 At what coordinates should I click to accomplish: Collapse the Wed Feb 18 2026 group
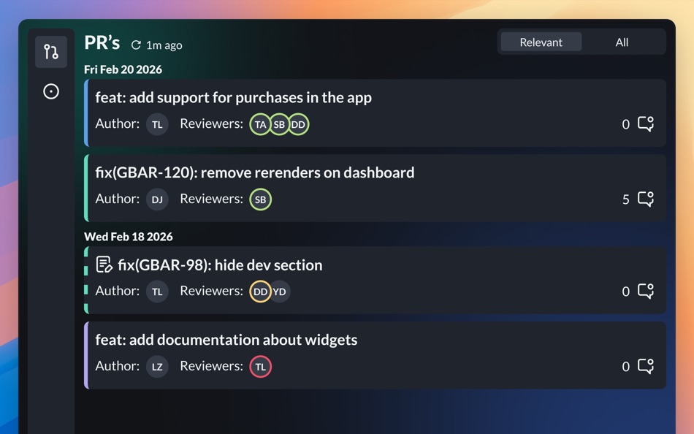[130, 236]
